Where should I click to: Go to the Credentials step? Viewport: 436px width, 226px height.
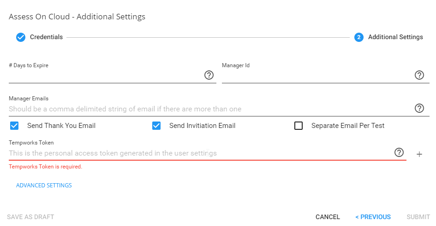pos(46,37)
